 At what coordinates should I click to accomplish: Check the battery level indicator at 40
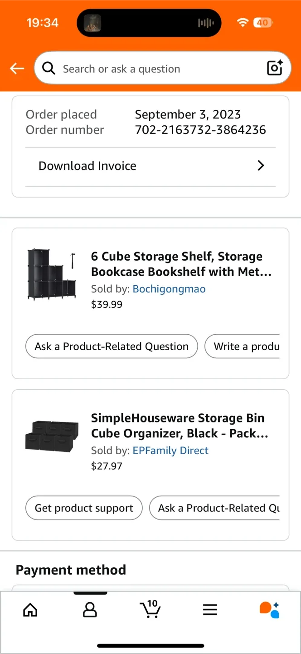[262, 22]
